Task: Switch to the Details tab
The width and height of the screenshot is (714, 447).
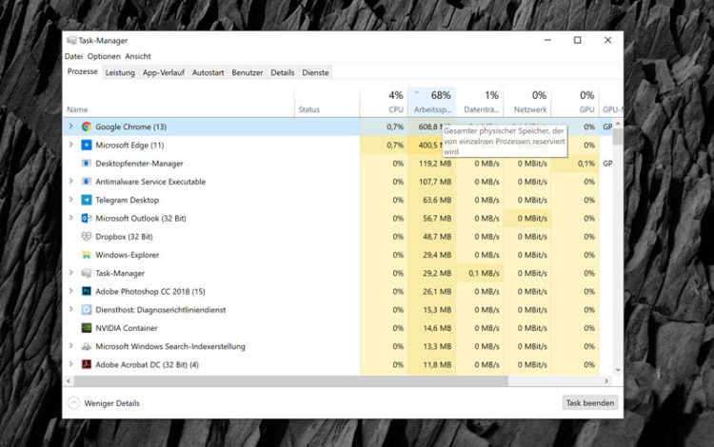Action: (x=283, y=73)
